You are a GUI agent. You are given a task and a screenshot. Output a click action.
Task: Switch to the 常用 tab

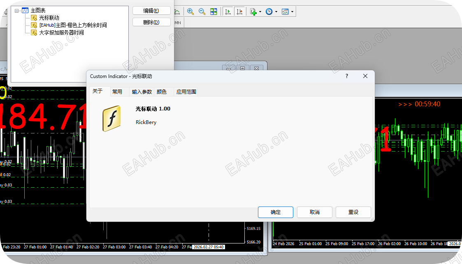[118, 92]
